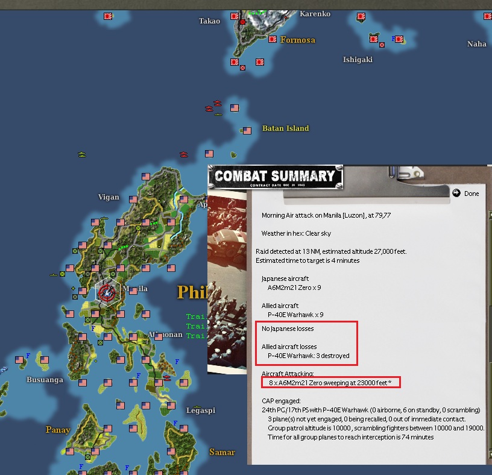Click 'P-40E Warhawk: 3 destroyed' line

309,356
